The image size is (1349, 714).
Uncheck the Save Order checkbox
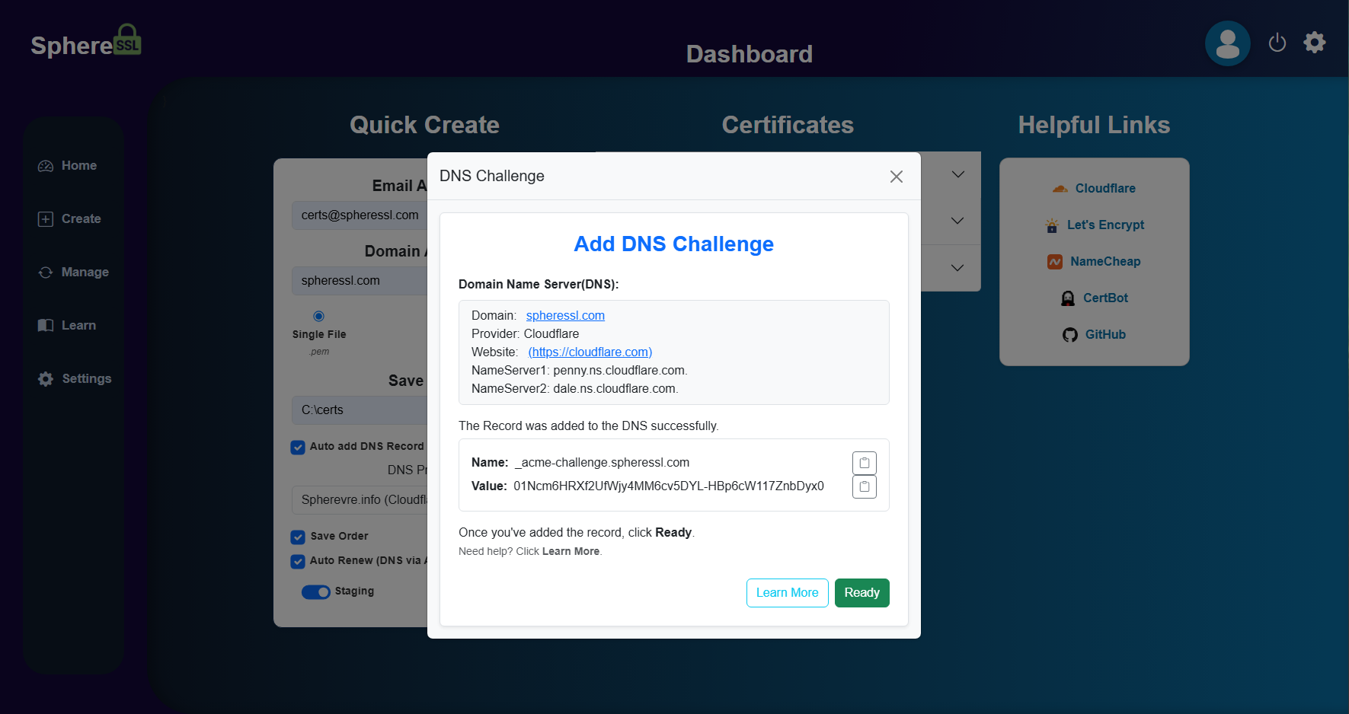click(x=297, y=537)
